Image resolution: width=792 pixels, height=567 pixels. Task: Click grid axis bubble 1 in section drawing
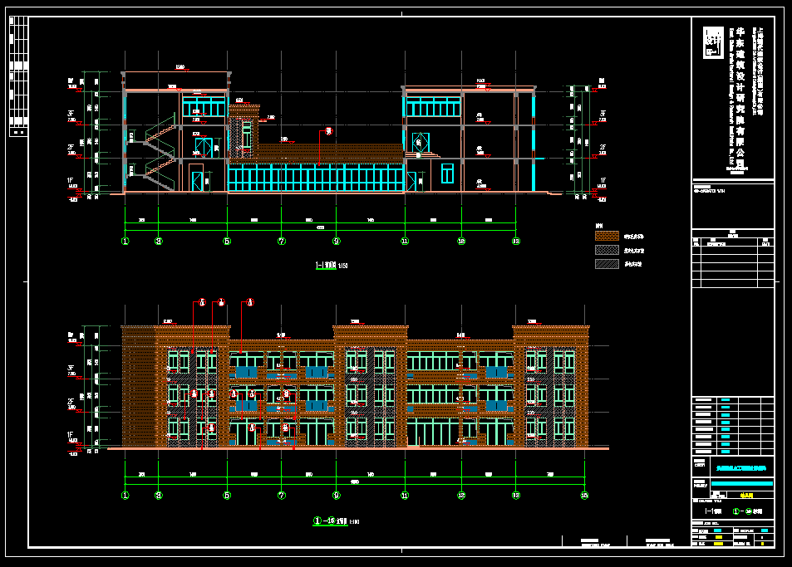coord(125,242)
